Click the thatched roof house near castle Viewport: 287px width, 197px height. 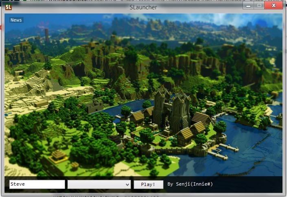[186, 136]
